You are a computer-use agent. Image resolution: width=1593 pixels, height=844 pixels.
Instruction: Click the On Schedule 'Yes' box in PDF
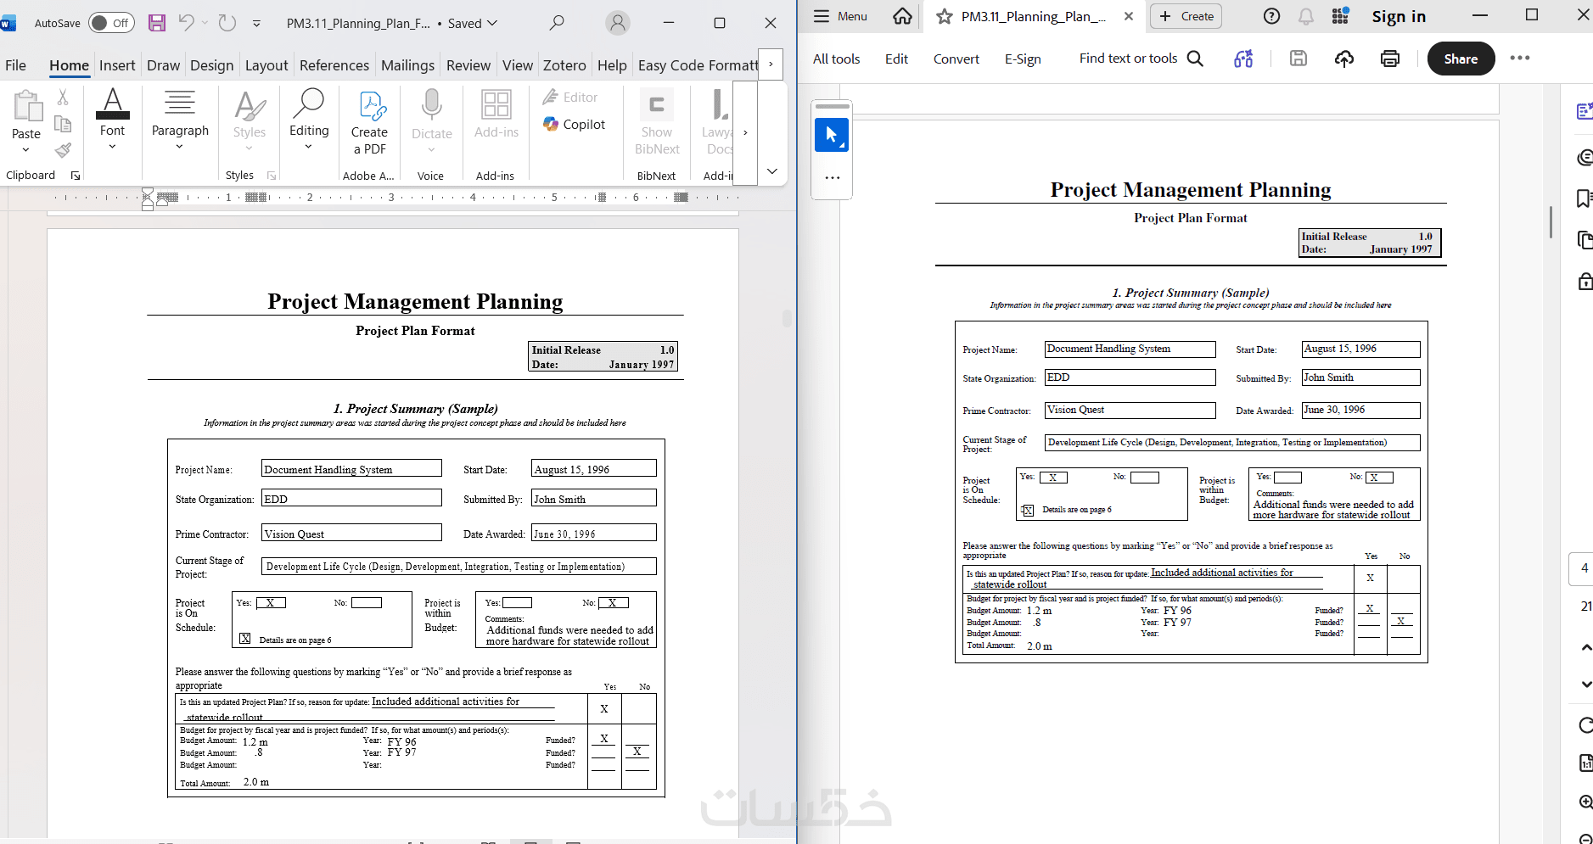(x=1053, y=478)
